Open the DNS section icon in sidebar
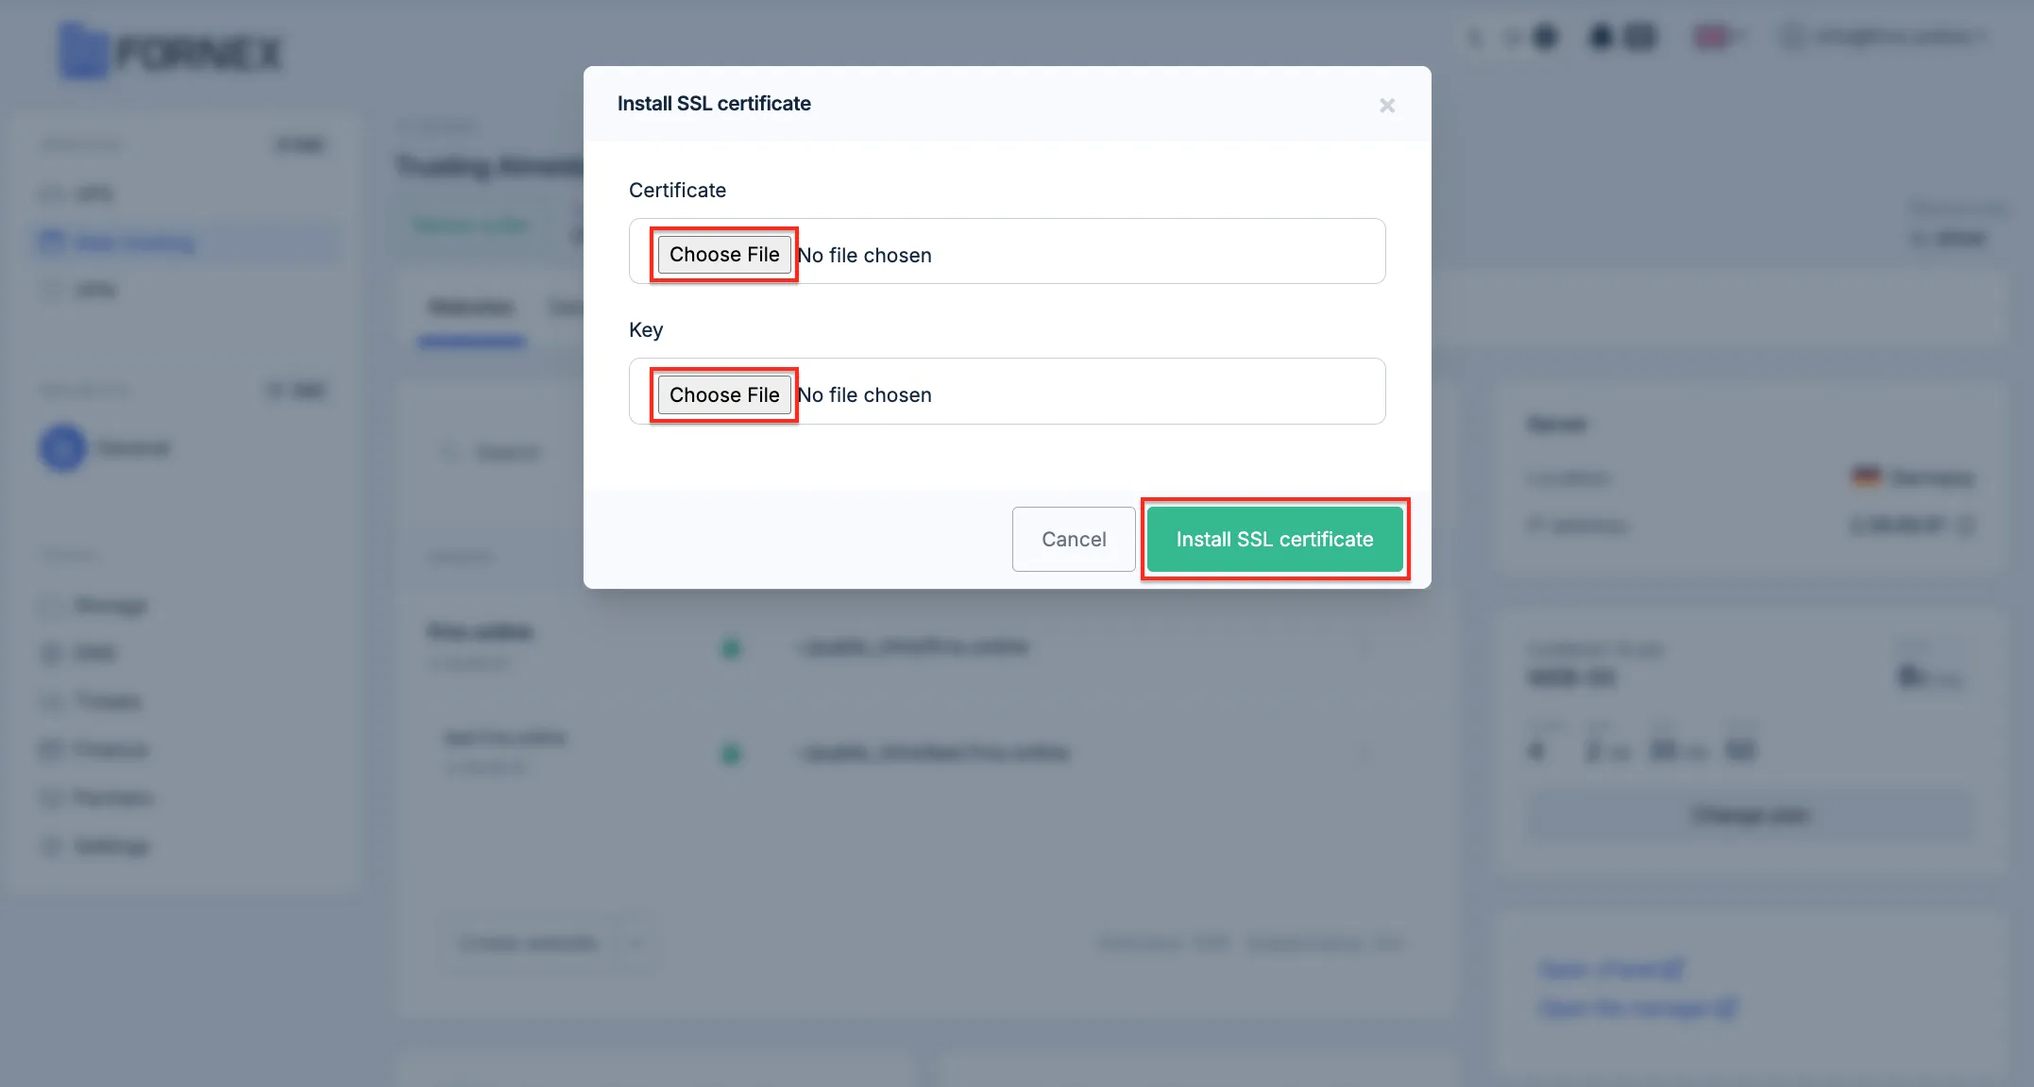The image size is (2034, 1087). [51, 653]
